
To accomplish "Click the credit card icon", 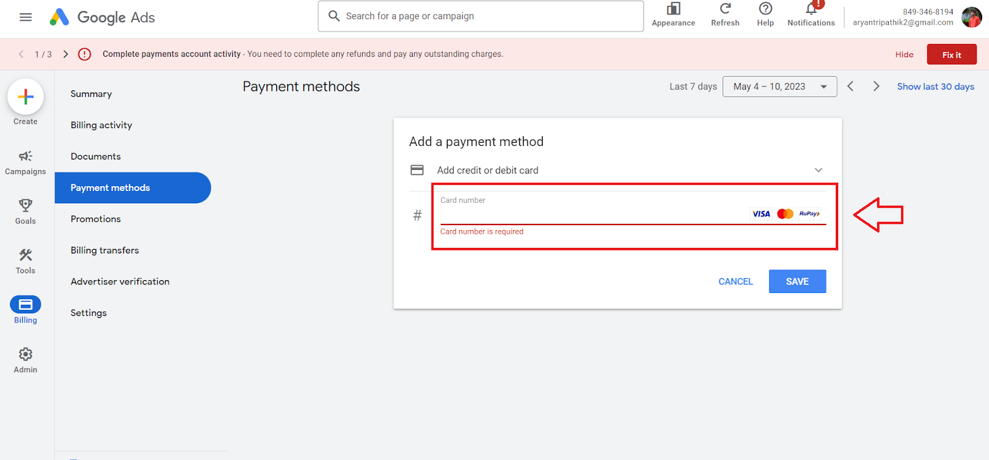I will (x=417, y=170).
